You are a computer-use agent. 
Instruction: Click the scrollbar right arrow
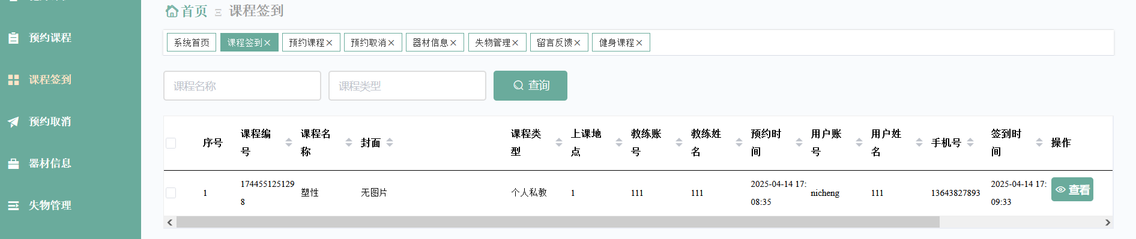point(1108,222)
